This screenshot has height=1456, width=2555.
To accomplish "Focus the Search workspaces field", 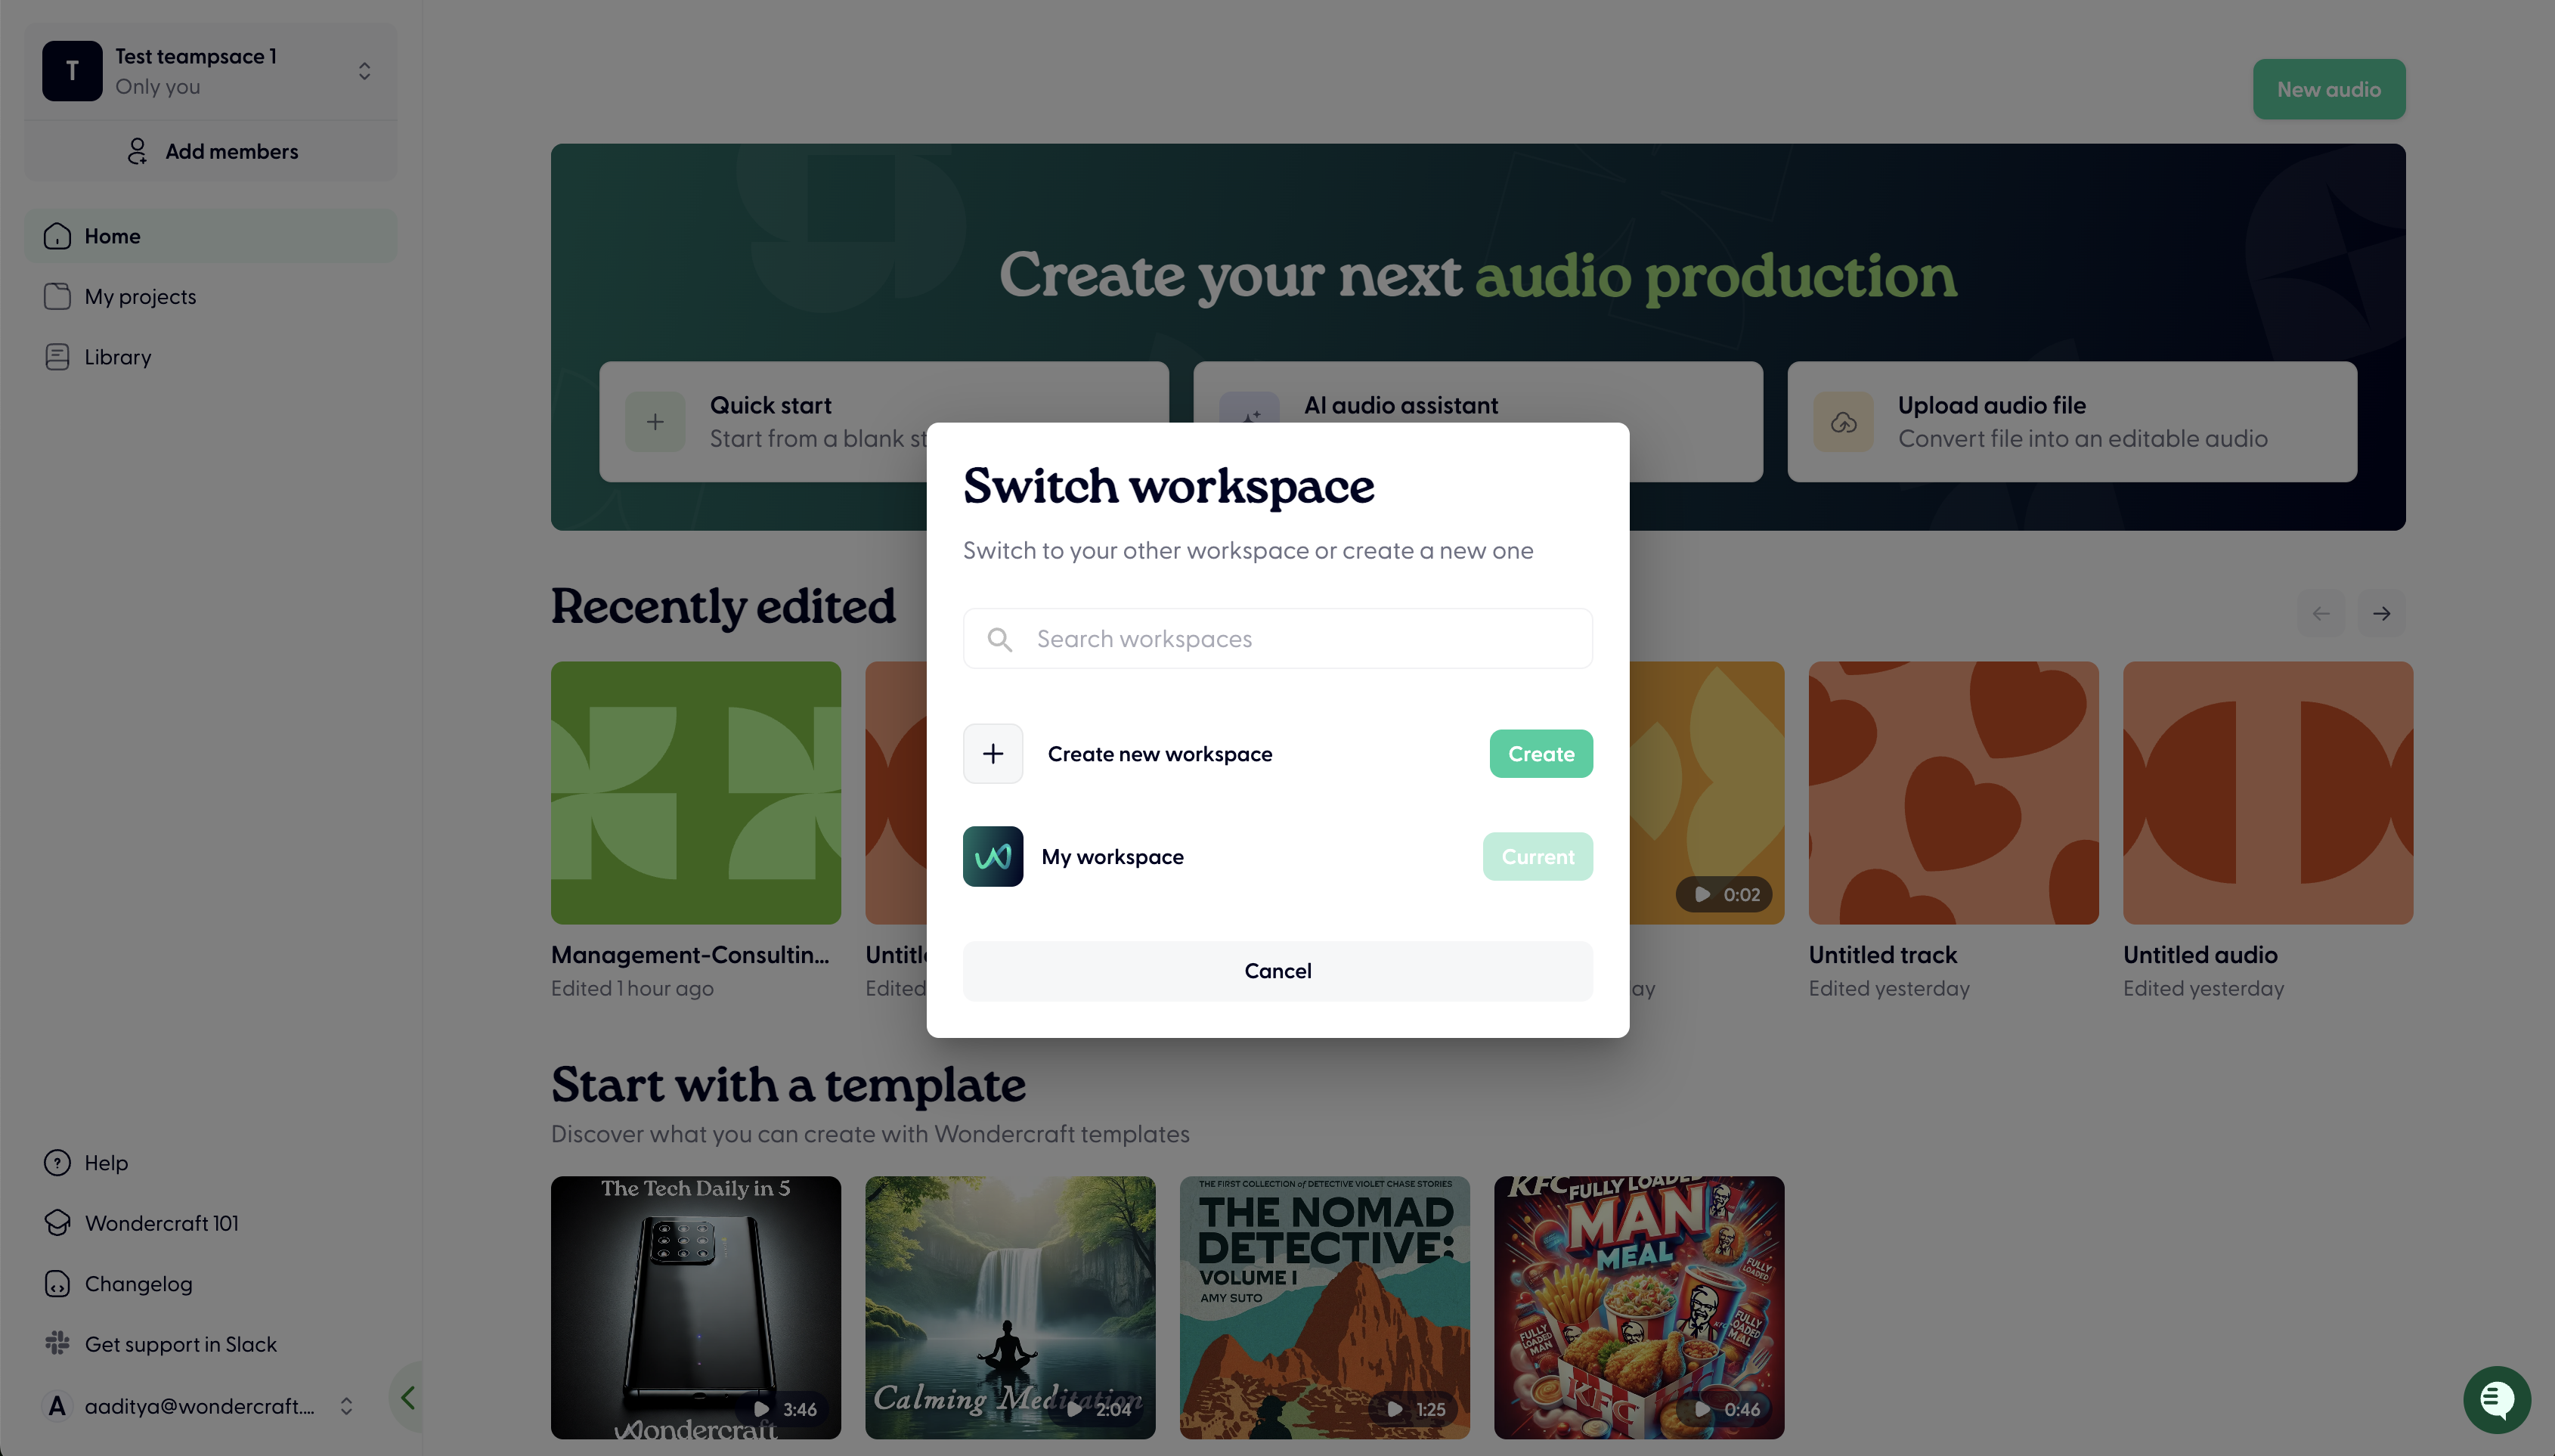I will tap(1299, 639).
